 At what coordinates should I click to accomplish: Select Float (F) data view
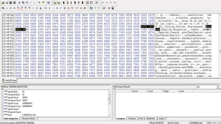coord(79,3)
